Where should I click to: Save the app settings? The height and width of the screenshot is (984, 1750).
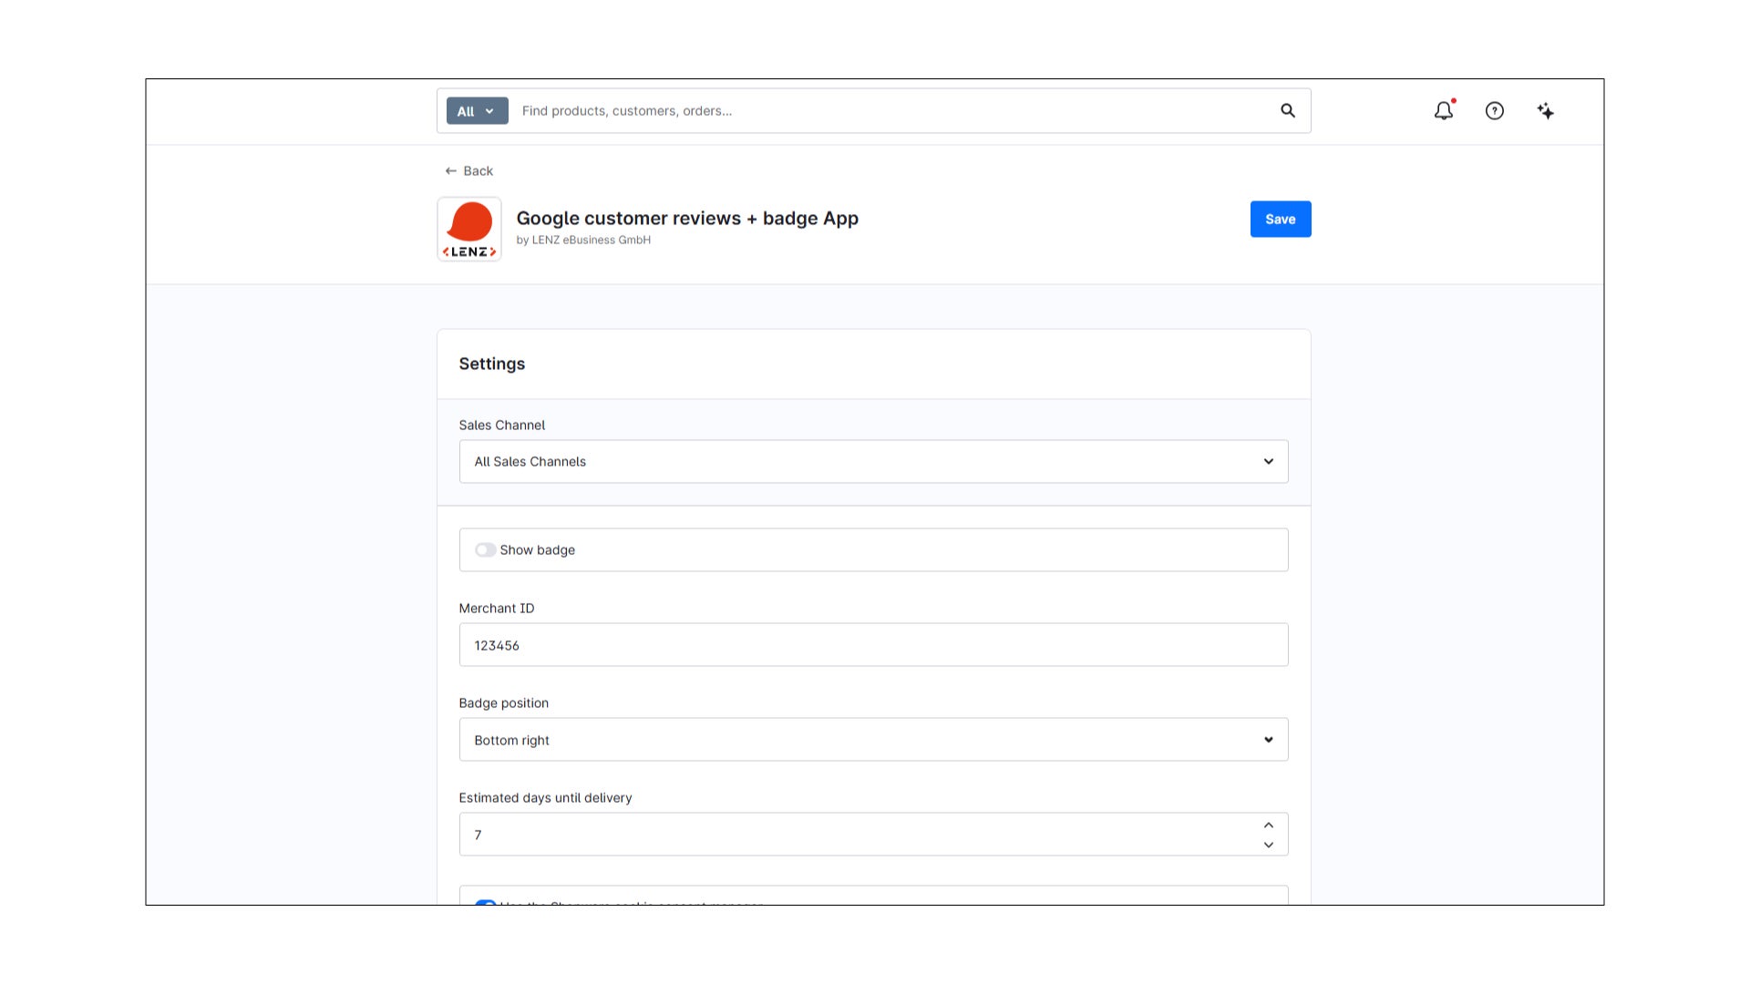[1280, 219]
